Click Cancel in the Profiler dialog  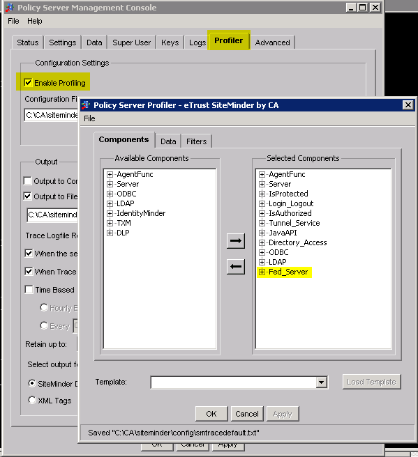pos(247,414)
